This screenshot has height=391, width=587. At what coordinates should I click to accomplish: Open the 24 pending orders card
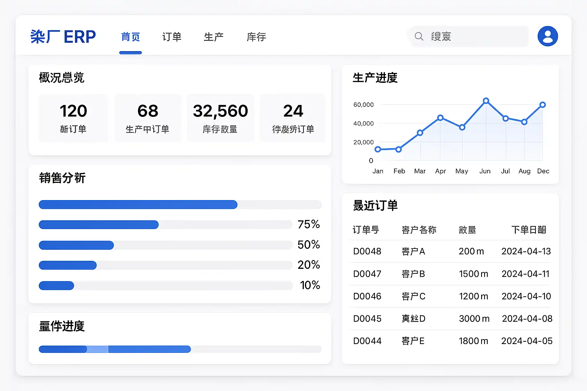(293, 118)
